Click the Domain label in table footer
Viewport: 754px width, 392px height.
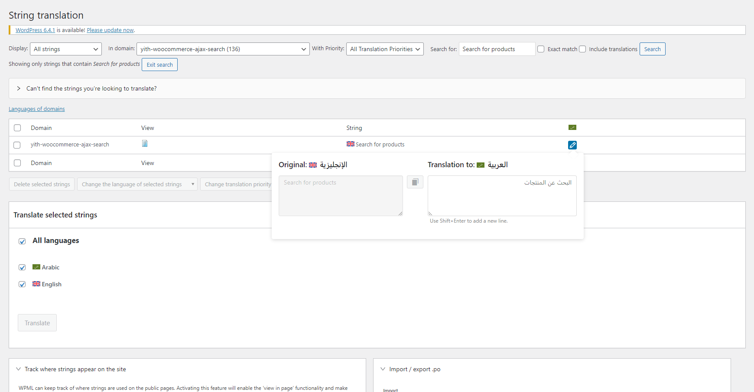point(41,163)
